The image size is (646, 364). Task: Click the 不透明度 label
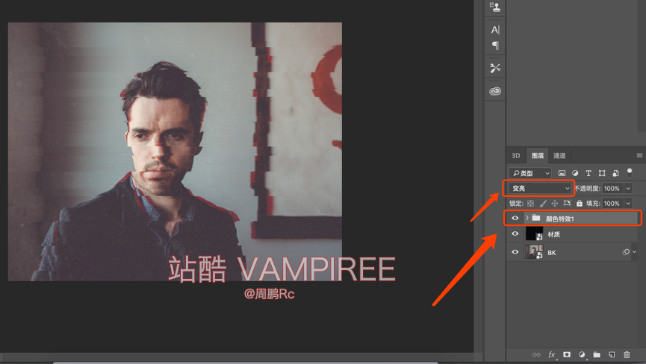coord(588,189)
